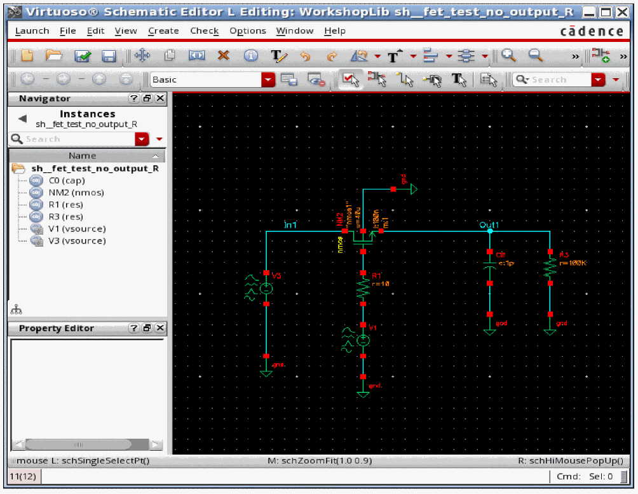Click the Check and Save toolbar icon
The width and height of the screenshot is (638, 494).
click(83, 57)
